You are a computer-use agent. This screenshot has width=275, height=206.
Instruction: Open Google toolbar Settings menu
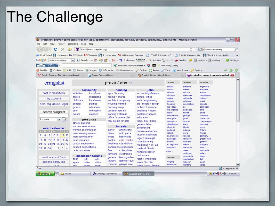[x=232, y=60]
